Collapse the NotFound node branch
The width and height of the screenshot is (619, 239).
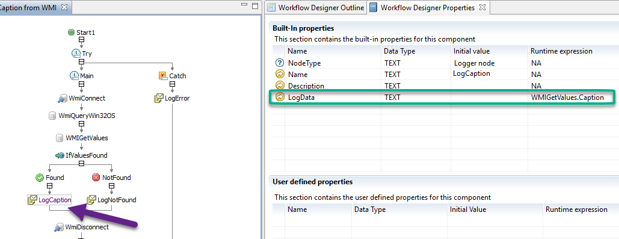[111, 186]
